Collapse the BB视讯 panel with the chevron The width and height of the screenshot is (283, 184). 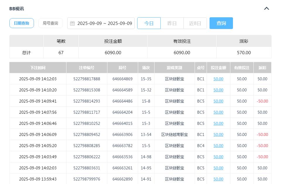[x=266, y=8]
